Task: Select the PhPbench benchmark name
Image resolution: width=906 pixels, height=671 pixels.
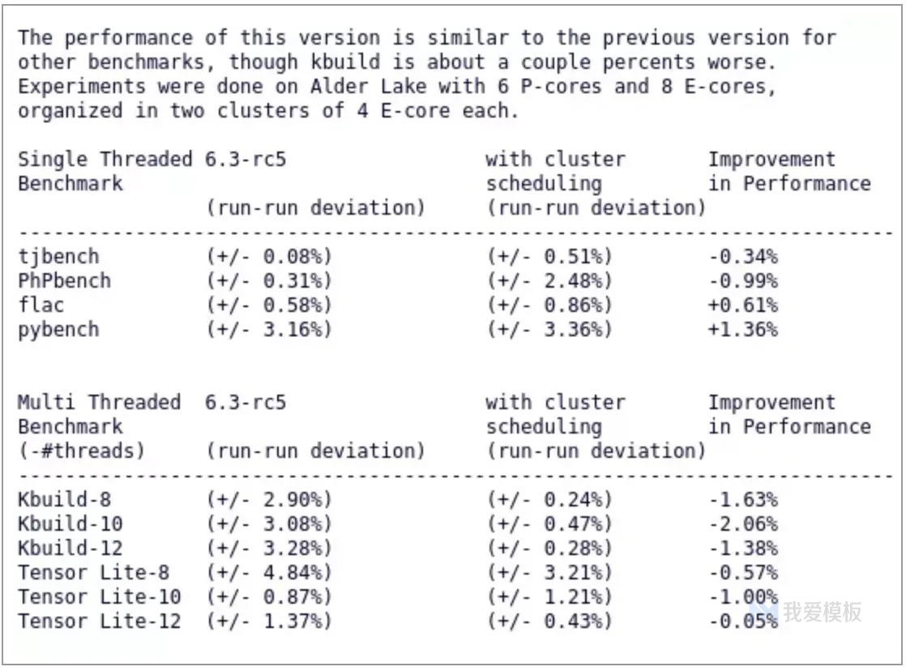Action: click(x=65, y=281)
